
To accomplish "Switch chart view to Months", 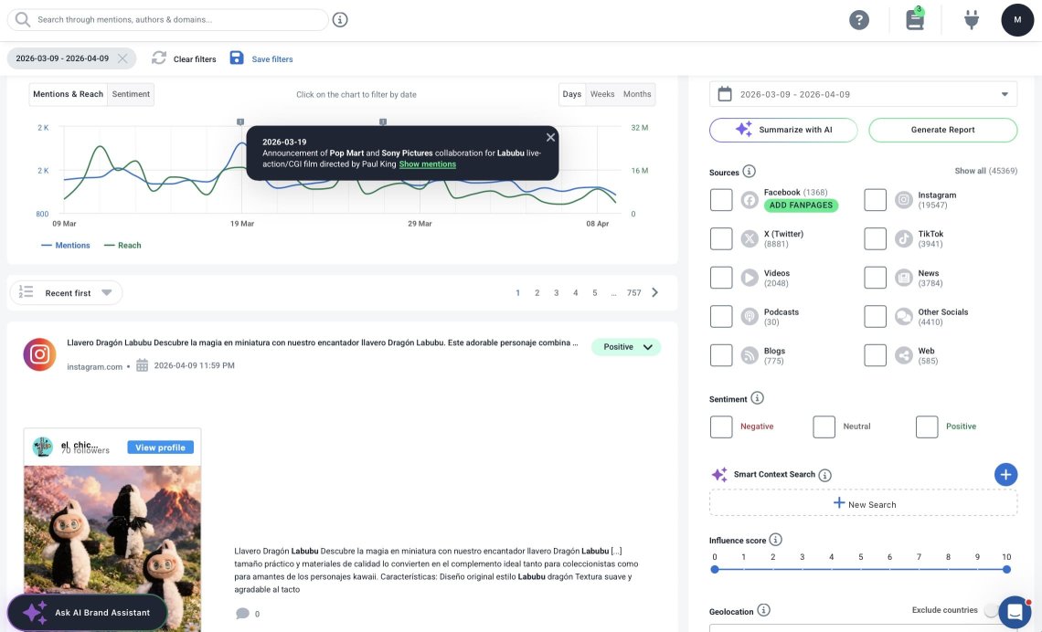I will click(x=637, y=93).
